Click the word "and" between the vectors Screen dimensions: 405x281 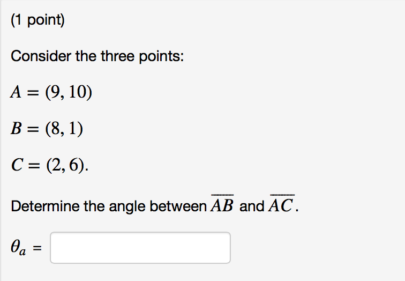tap(252, 206)
